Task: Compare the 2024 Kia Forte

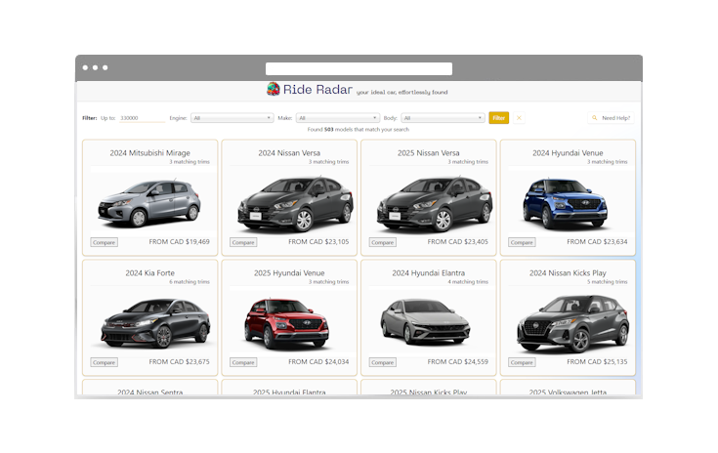Action: tap(104, 362)
